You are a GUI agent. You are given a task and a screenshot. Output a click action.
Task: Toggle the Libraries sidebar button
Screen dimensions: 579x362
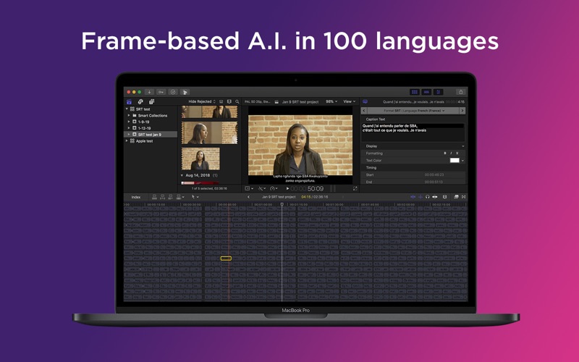(x=130, y=102)
